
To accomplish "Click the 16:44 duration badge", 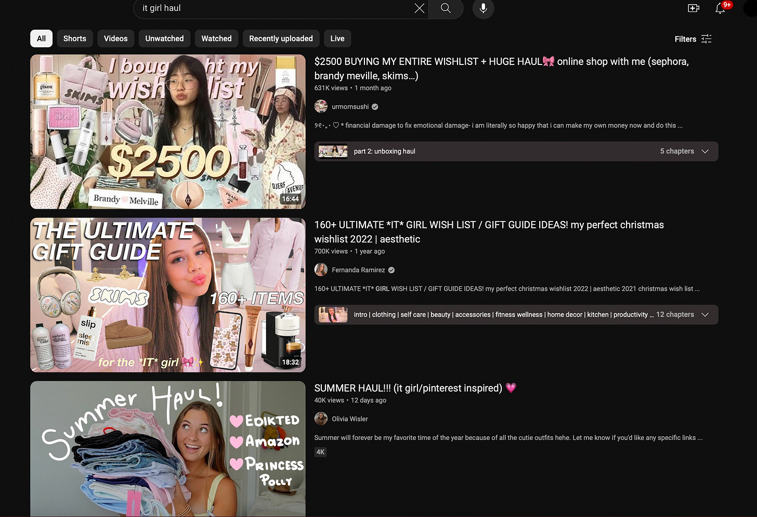I will coord(290,199).
